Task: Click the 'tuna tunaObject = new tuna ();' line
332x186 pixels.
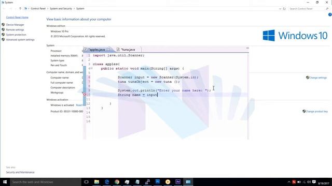Action: pos(149,82)
